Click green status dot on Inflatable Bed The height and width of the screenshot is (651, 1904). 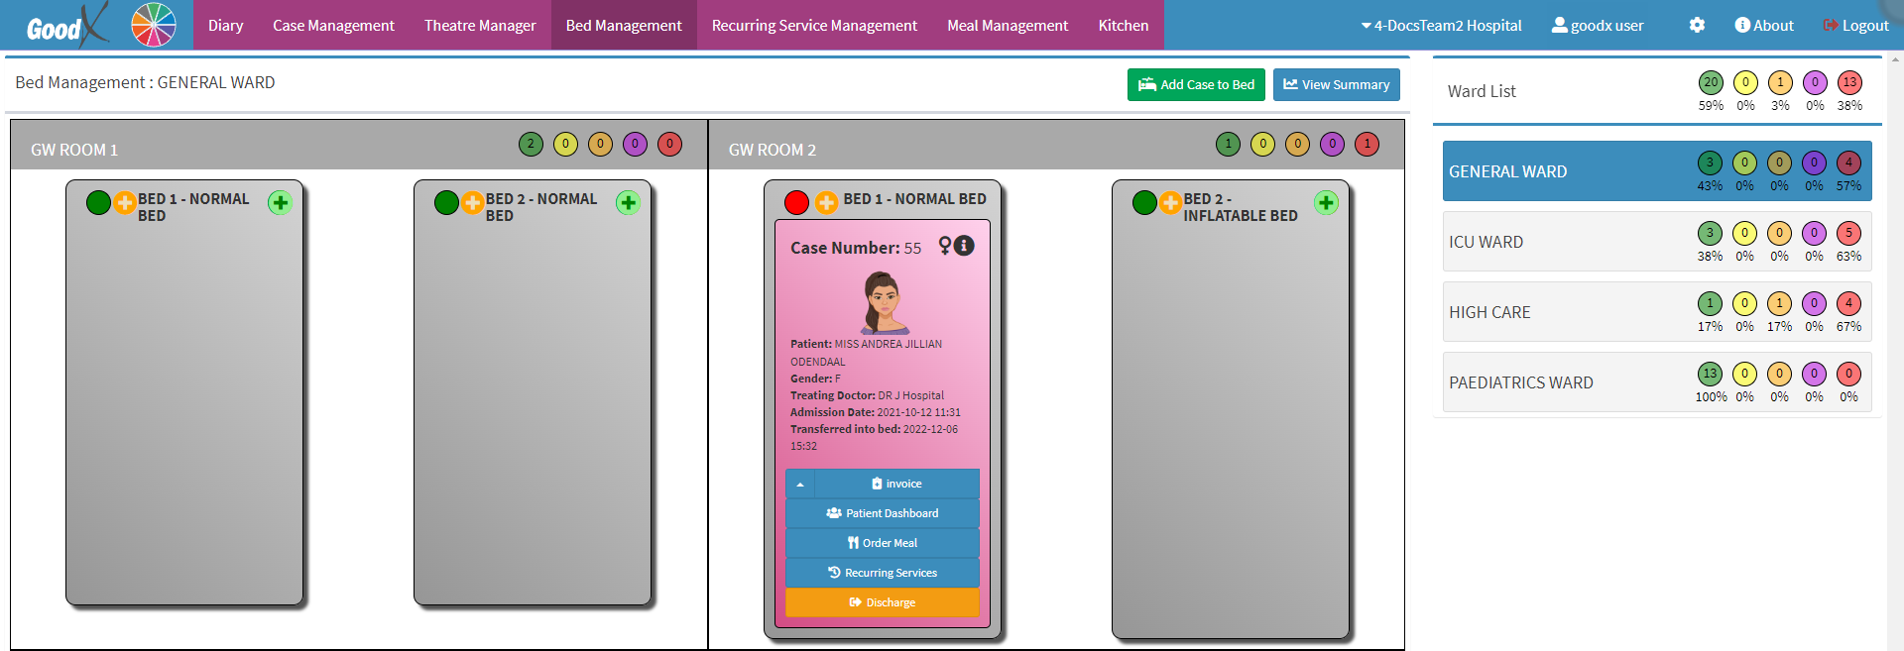[1144, 202]
